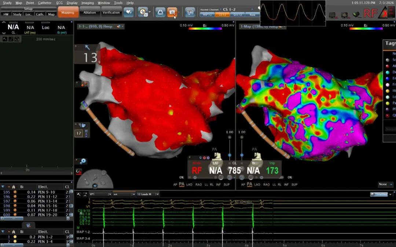The width and height of the screenshot is (396, 247).
Task: Toggle the check mark on point 600
Action: [15, 215]
